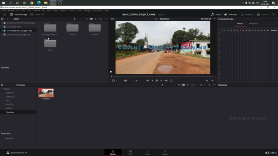
Task: Switch to the Waveform tab
Action: pyautogui.click(x=253, y=23)
